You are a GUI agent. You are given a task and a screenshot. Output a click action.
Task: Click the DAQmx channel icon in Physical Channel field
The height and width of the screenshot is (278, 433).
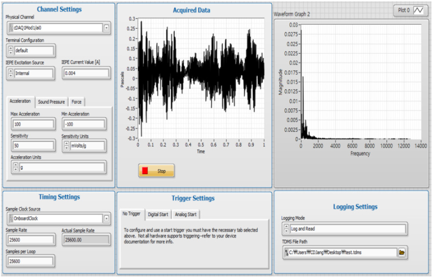click(x=11, y=28)
